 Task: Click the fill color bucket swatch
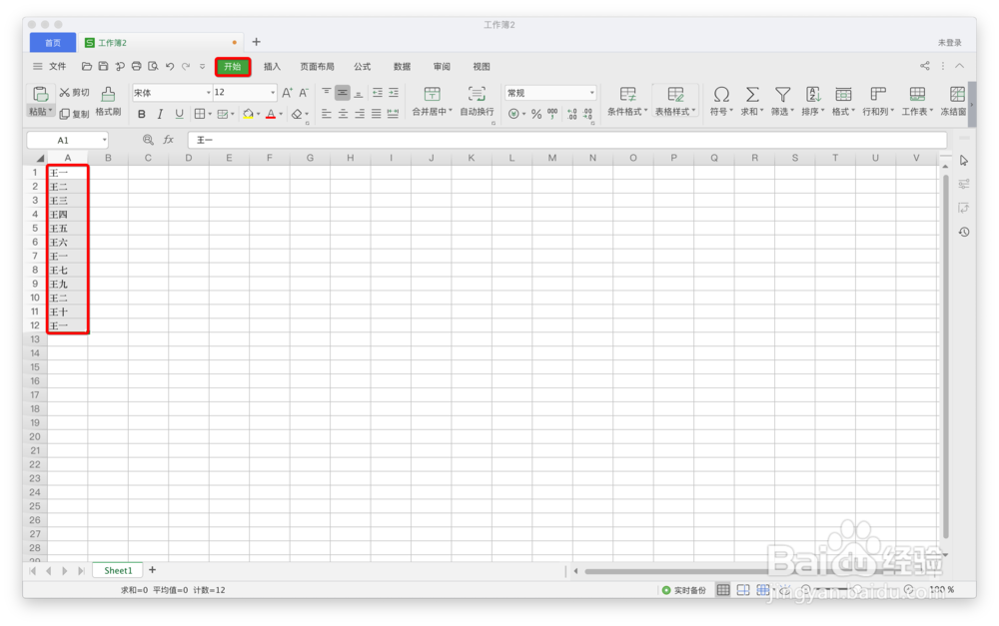pos(249,114)
